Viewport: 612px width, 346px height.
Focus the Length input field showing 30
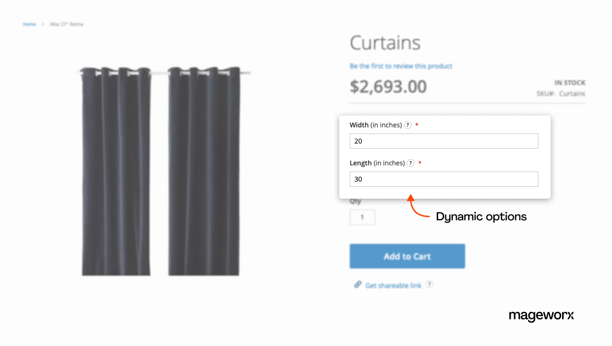coord(444,179)
